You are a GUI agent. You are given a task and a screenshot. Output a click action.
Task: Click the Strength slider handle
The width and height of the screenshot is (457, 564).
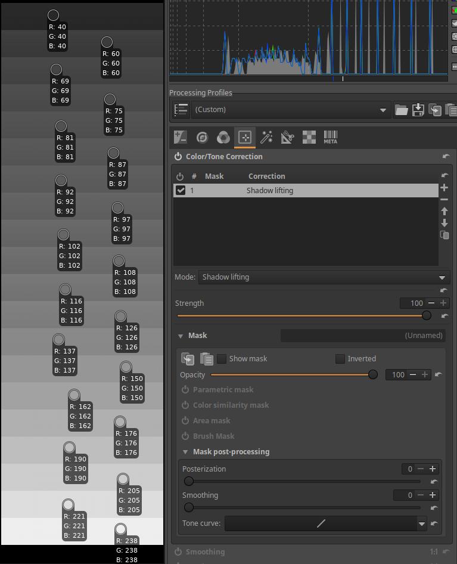click(427, 315)
